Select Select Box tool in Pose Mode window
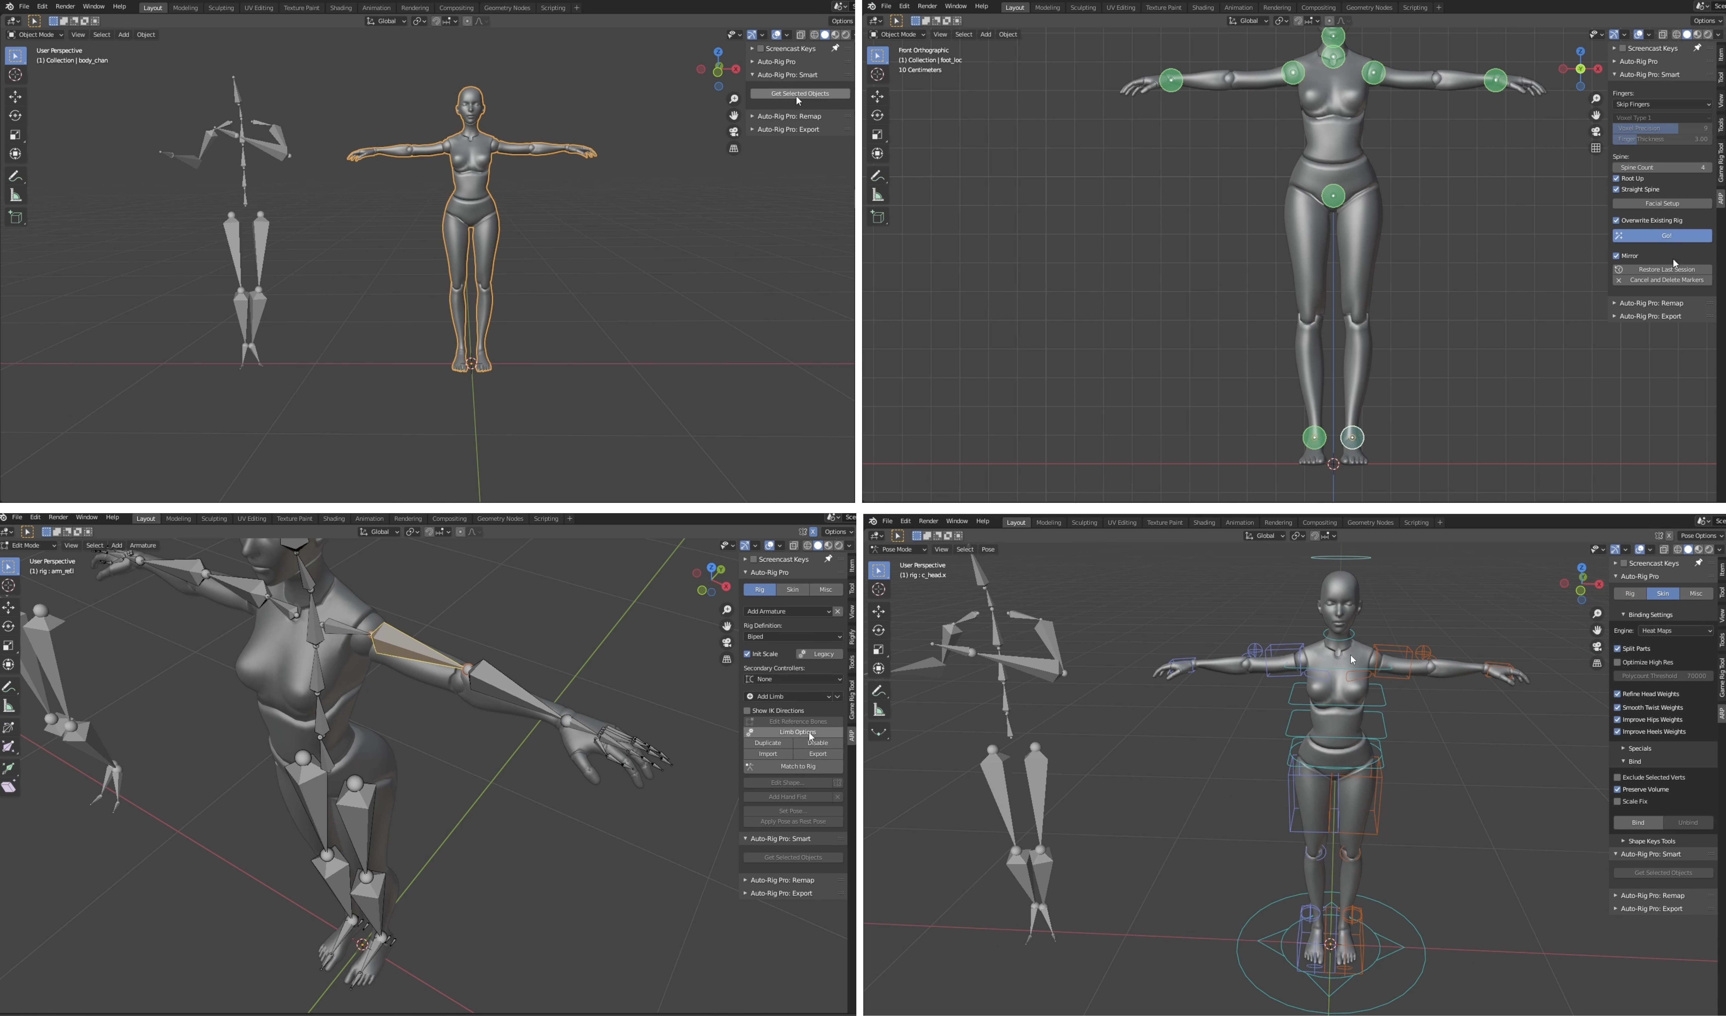1726x1016 pixels. click(879, 570)
